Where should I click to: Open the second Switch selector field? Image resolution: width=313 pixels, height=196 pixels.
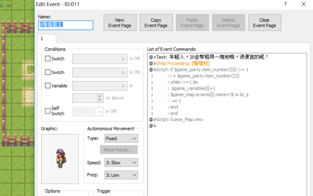pos(100,73)
